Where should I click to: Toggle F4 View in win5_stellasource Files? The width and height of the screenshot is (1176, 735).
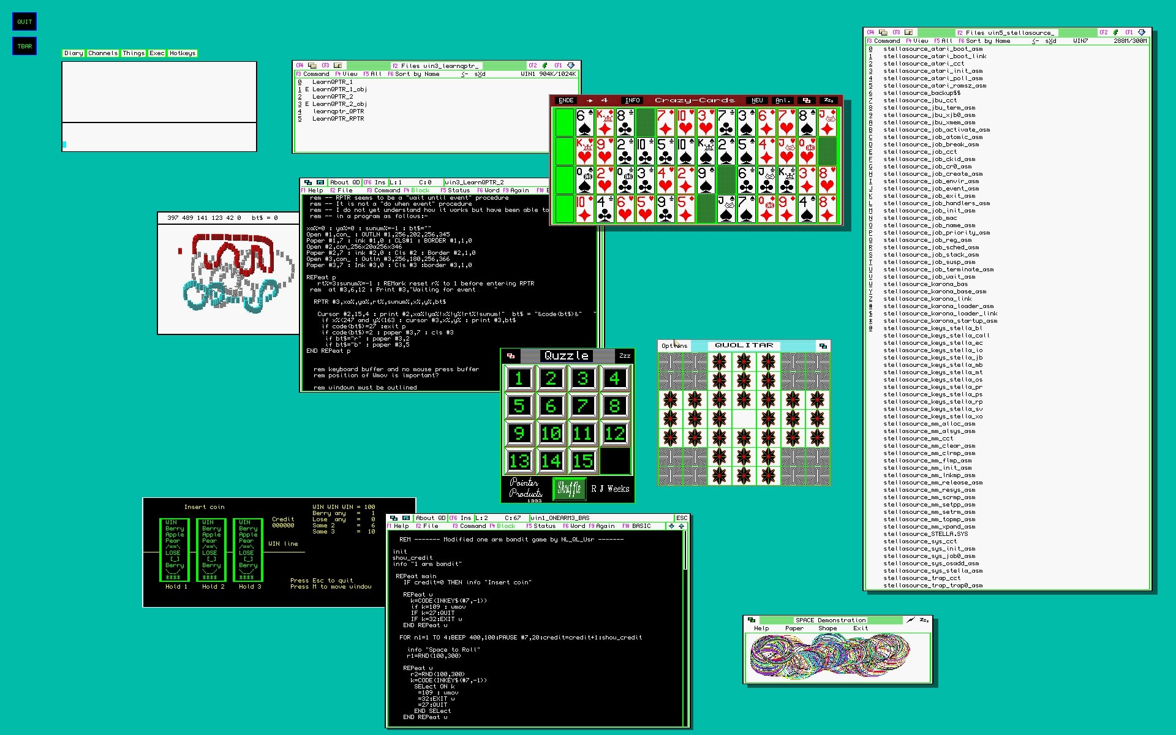pos(917,41)
